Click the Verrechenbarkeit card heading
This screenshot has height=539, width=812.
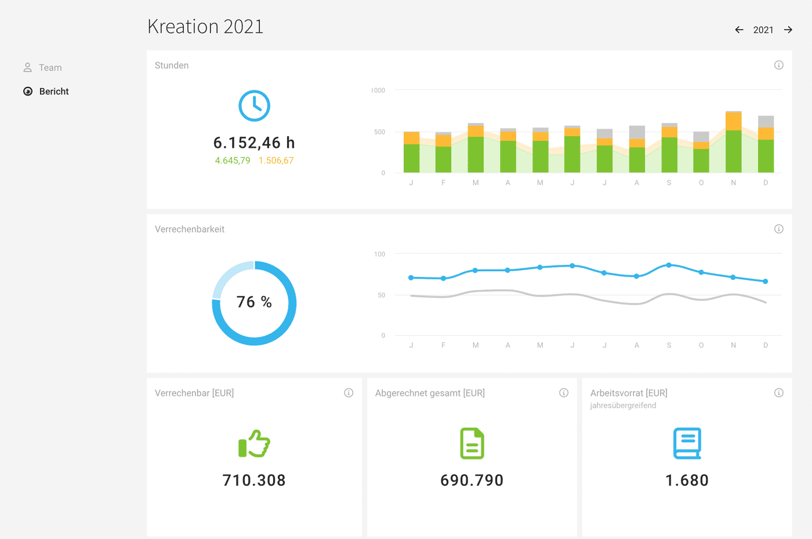(x=190, y=230)
